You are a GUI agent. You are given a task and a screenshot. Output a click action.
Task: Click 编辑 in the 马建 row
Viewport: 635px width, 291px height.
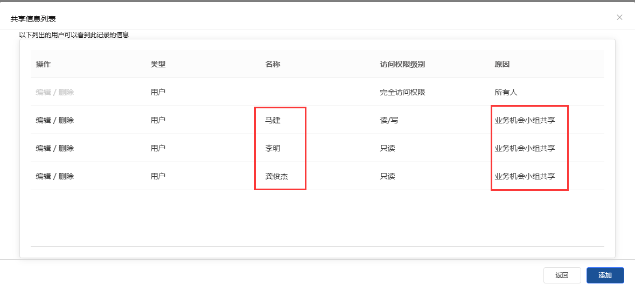point(43,120)
